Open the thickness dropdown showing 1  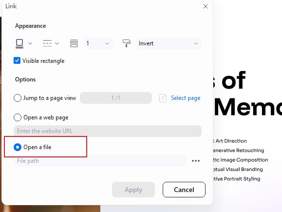tap(98, 43)
